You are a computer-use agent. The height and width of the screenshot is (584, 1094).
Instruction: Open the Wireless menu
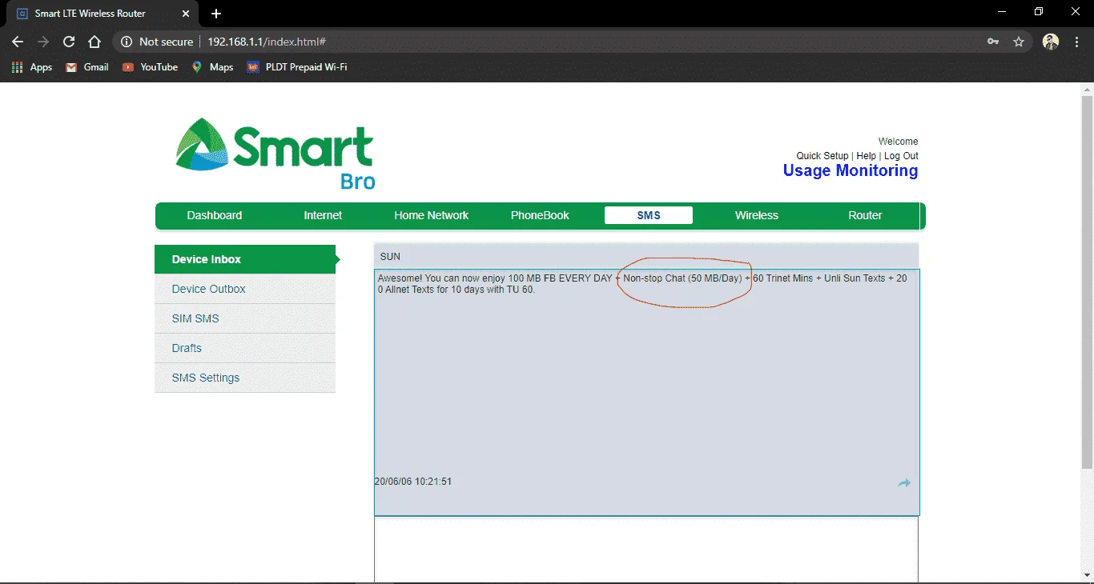757,215
